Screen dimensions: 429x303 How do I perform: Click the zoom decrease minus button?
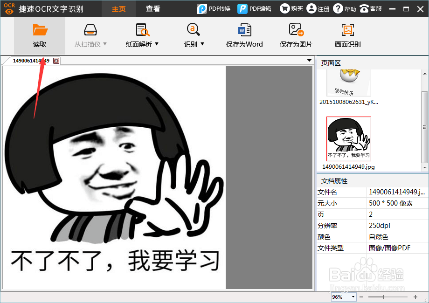coord(361,296)
